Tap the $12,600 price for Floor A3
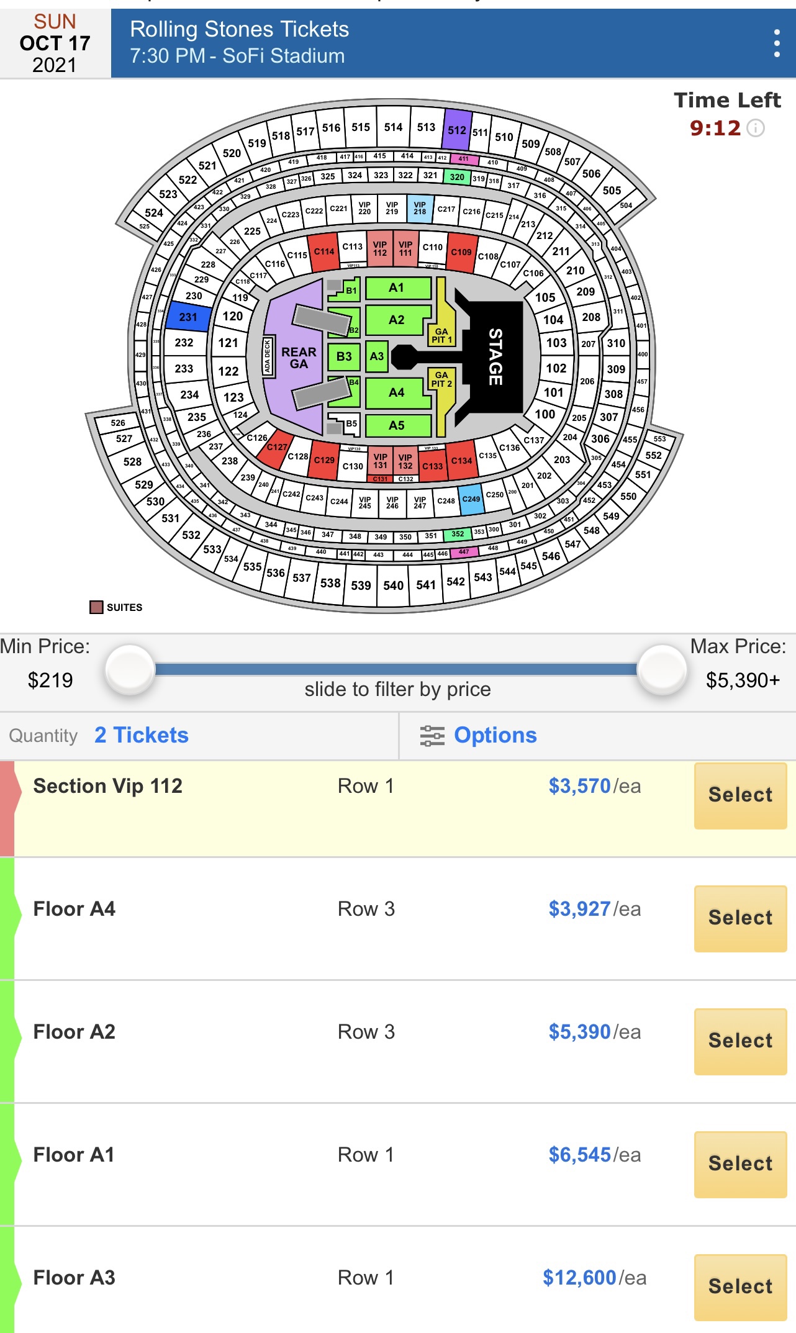 click(580, 1278)
